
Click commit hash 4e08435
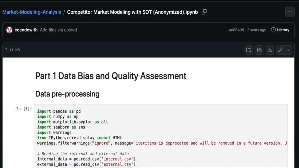(236, 30)
